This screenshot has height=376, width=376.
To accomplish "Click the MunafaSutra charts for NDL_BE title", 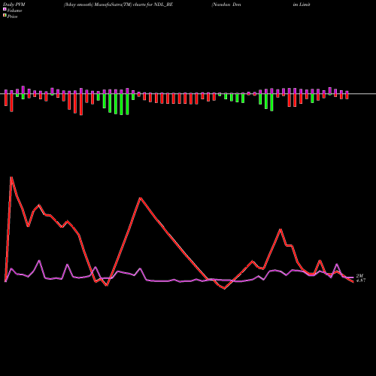I will [x=118, y=5].
